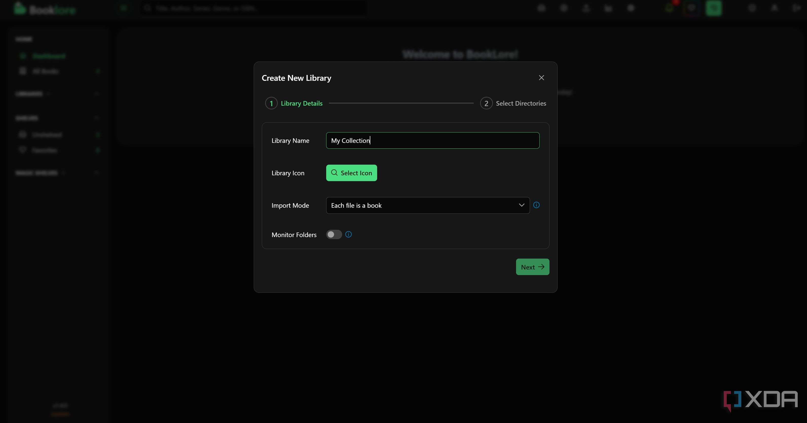Click the Import Mode chevron arrow
The width and height of the screenshot is (807, 423).
point(522,205)
